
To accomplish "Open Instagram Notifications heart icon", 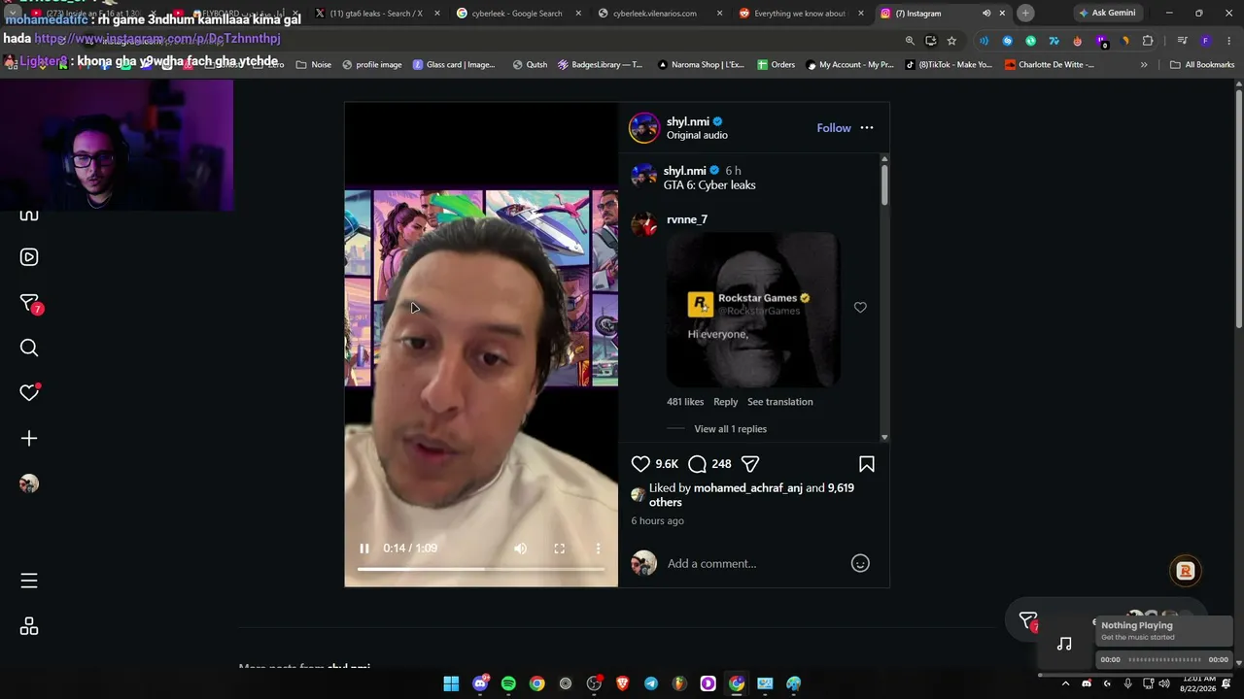I will (x=29, y=392).
